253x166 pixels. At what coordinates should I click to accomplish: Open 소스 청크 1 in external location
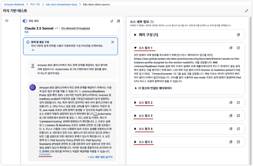pos(238,48)
